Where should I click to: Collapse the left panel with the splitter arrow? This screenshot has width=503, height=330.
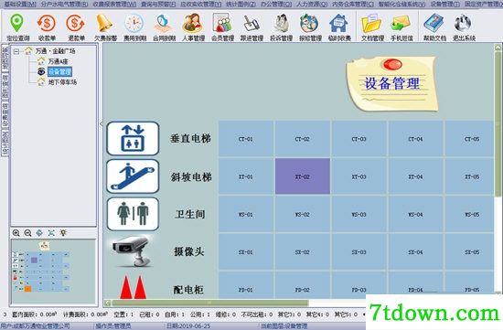101,123
